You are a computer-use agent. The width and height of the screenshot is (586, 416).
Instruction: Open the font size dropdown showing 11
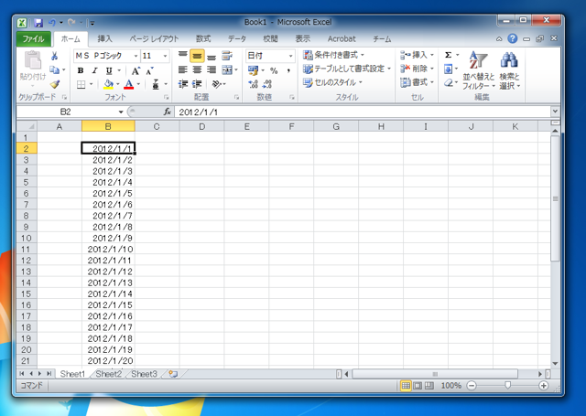165,56
